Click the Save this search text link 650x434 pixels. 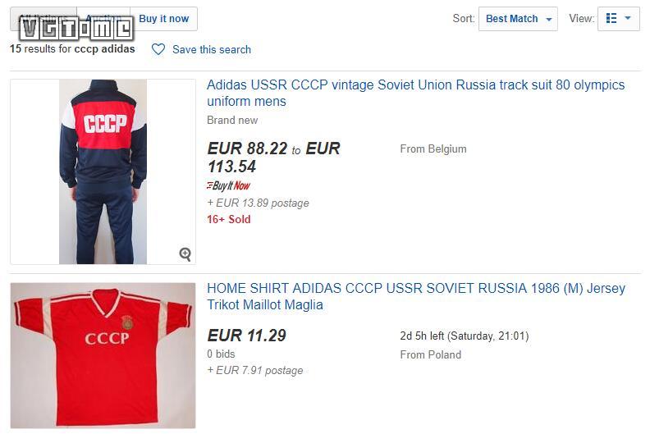point(212,49)
